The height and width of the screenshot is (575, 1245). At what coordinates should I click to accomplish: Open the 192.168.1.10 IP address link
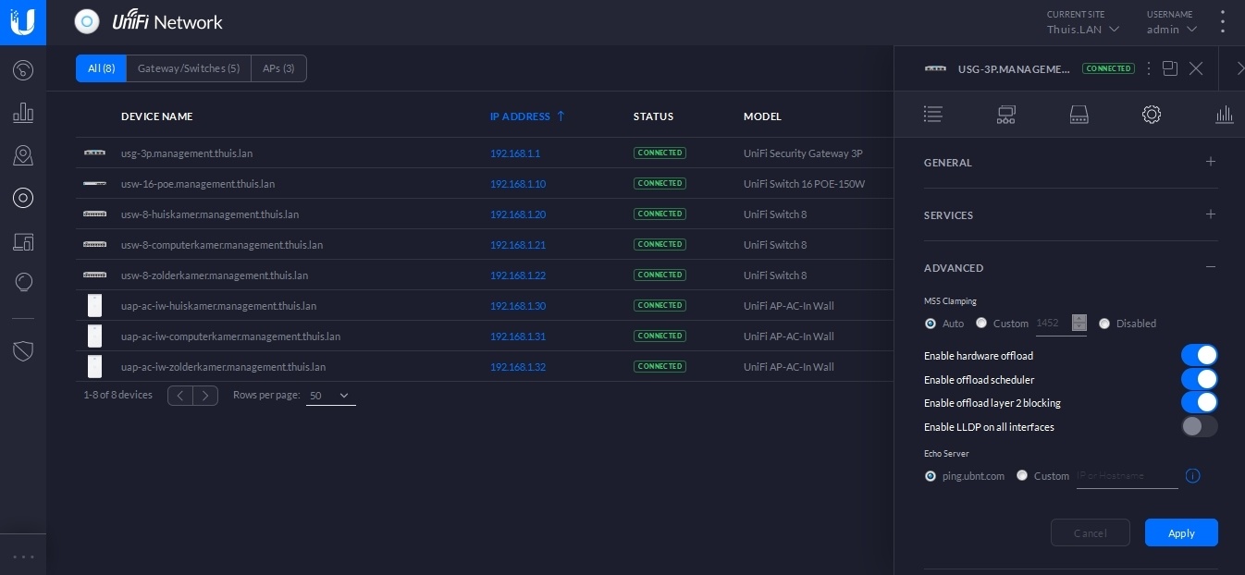point(518,184)
